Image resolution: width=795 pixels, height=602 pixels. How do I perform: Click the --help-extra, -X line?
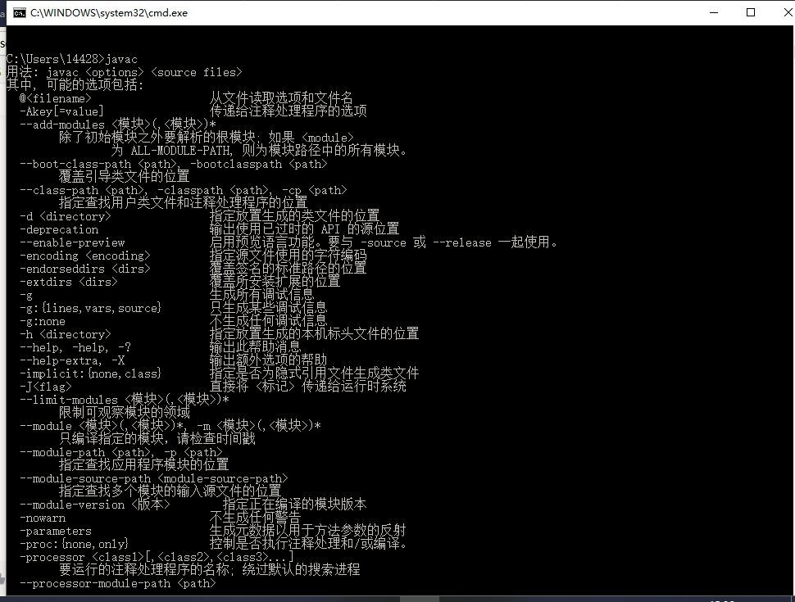pyautogui.click(x=72, y=361)
